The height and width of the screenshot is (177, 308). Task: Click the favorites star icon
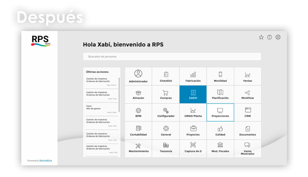point(261,37)
